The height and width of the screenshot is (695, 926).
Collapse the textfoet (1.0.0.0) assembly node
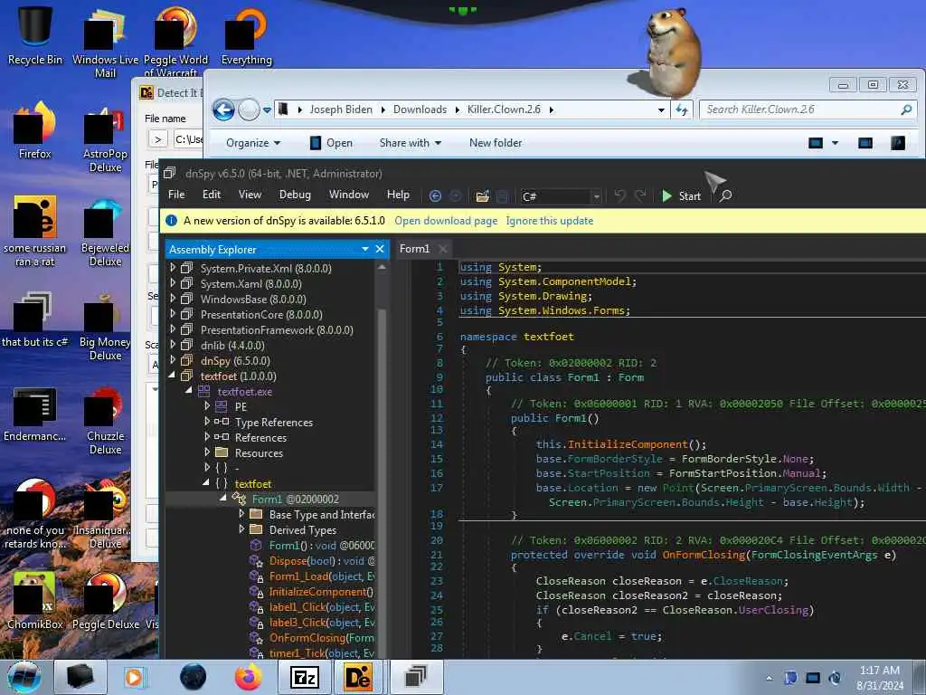172,376
